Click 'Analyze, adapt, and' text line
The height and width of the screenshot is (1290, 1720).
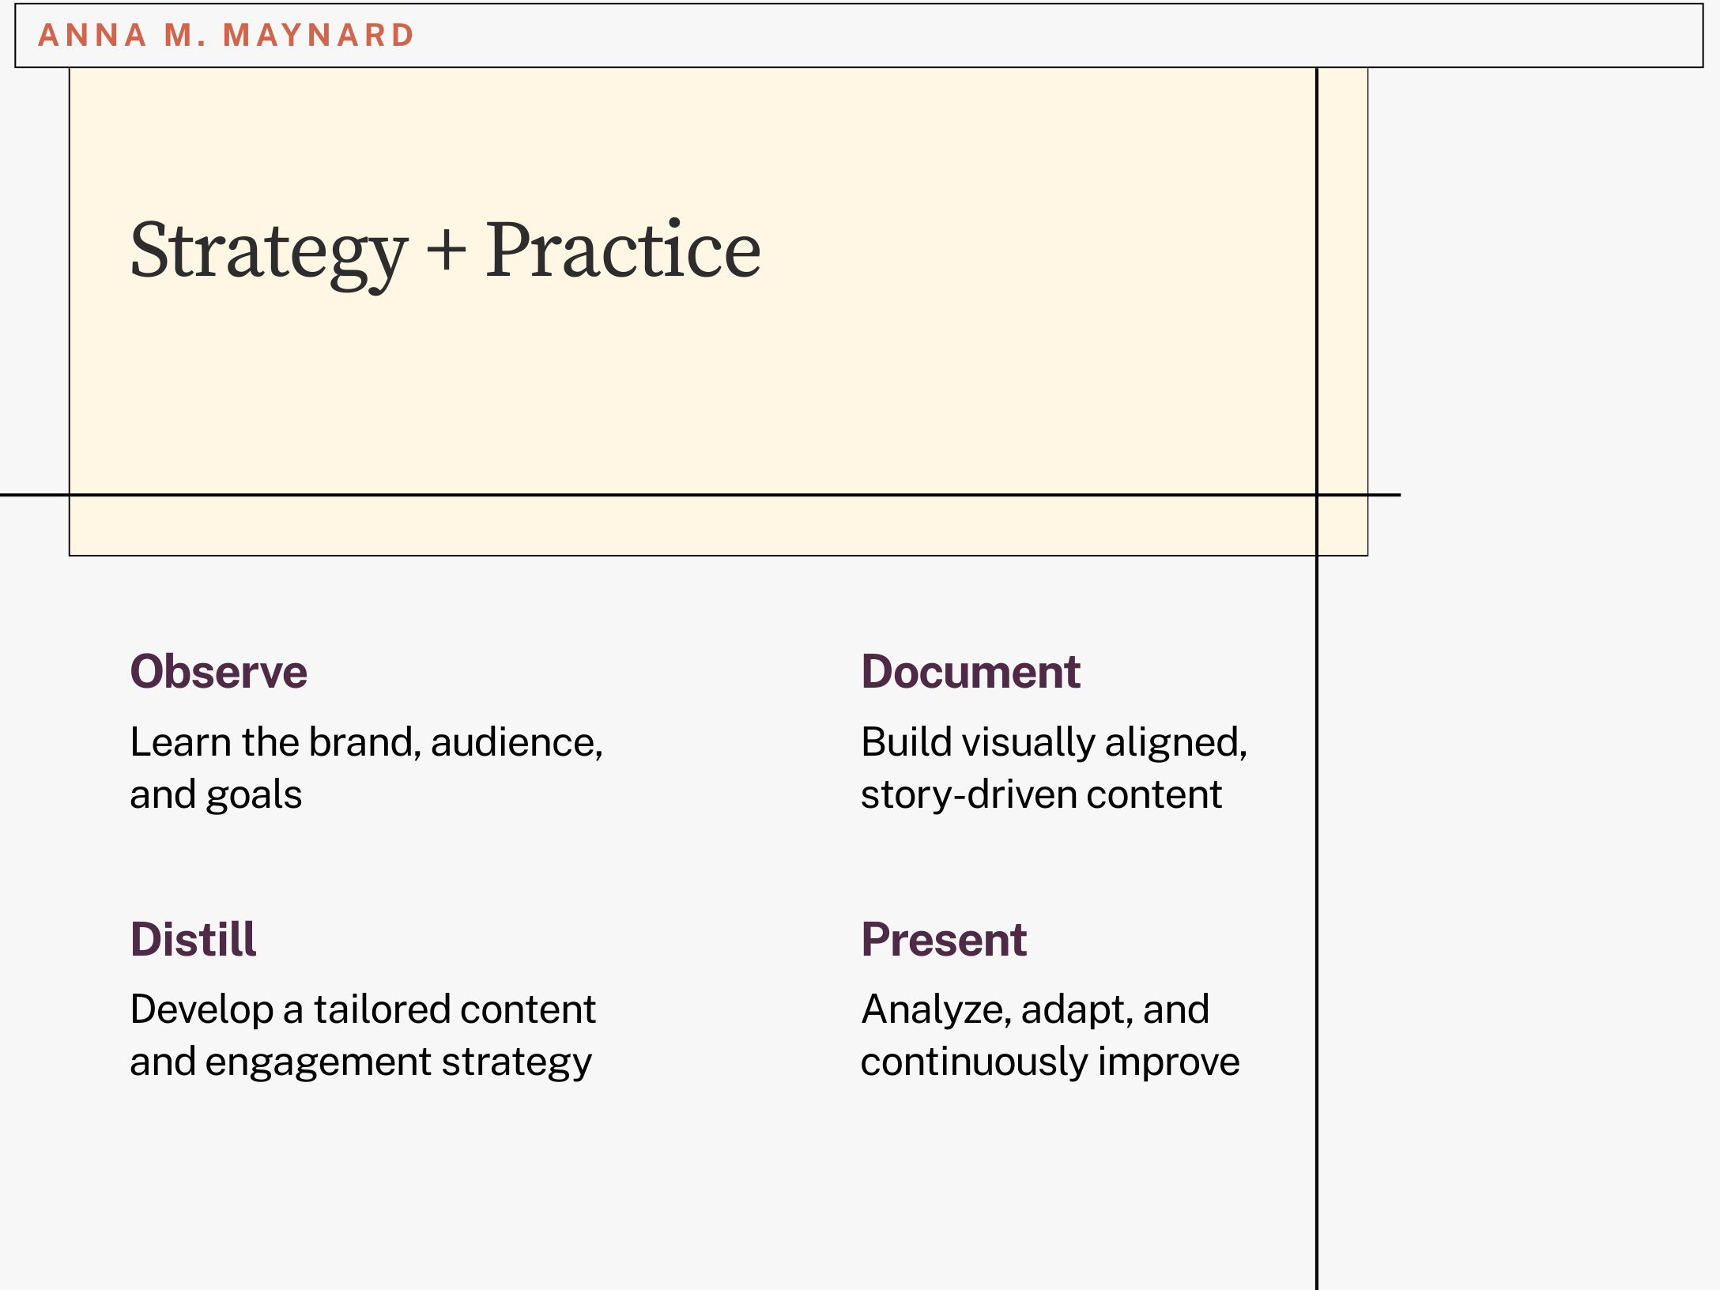[1035, 1010]
